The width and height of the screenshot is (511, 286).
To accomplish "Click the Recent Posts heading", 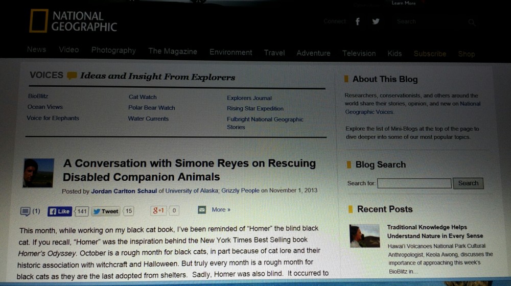I will tap(385, 209).
